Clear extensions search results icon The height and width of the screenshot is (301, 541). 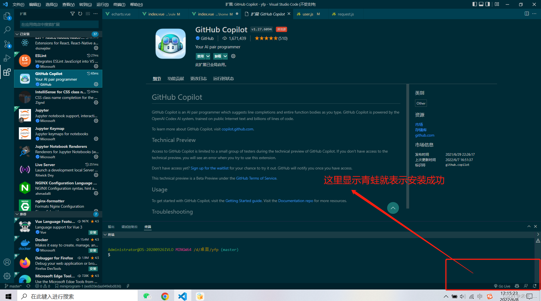click(88, 14)
